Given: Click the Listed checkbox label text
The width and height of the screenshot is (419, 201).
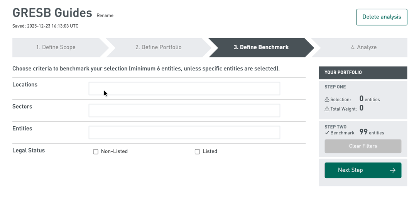Looking at the screenshot, I should [210, 152].
